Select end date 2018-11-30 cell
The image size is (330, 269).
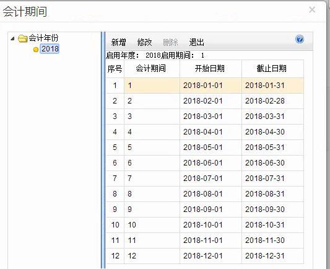[x=272, y=240]
